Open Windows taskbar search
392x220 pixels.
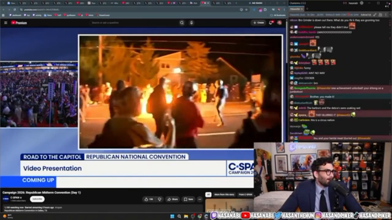coord(179,216)
